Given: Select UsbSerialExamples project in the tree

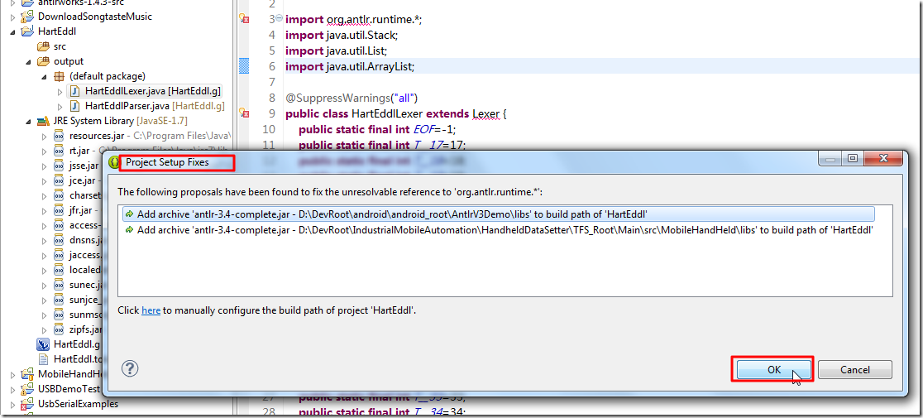Looking at the screenshot, I should [x=78, y=404].
